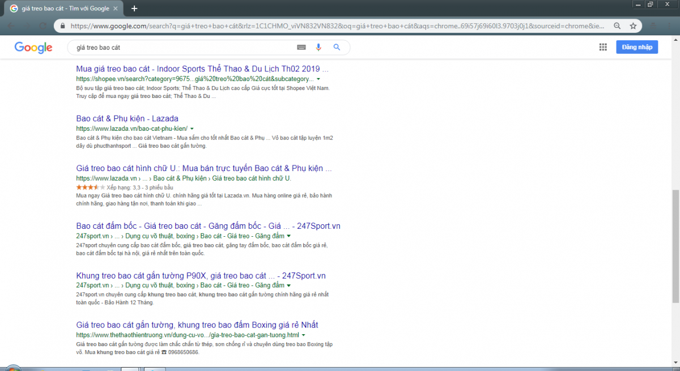Image resolution: width=680 pixels, height=371 pixels.
Task: Open 'Mua giá treo bao cát - Indoor Sports' result
Action: (202, 69)
